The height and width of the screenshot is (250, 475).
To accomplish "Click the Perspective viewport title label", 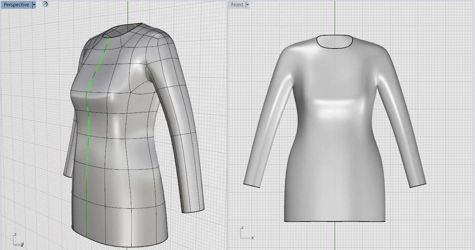I will (16, 5).
